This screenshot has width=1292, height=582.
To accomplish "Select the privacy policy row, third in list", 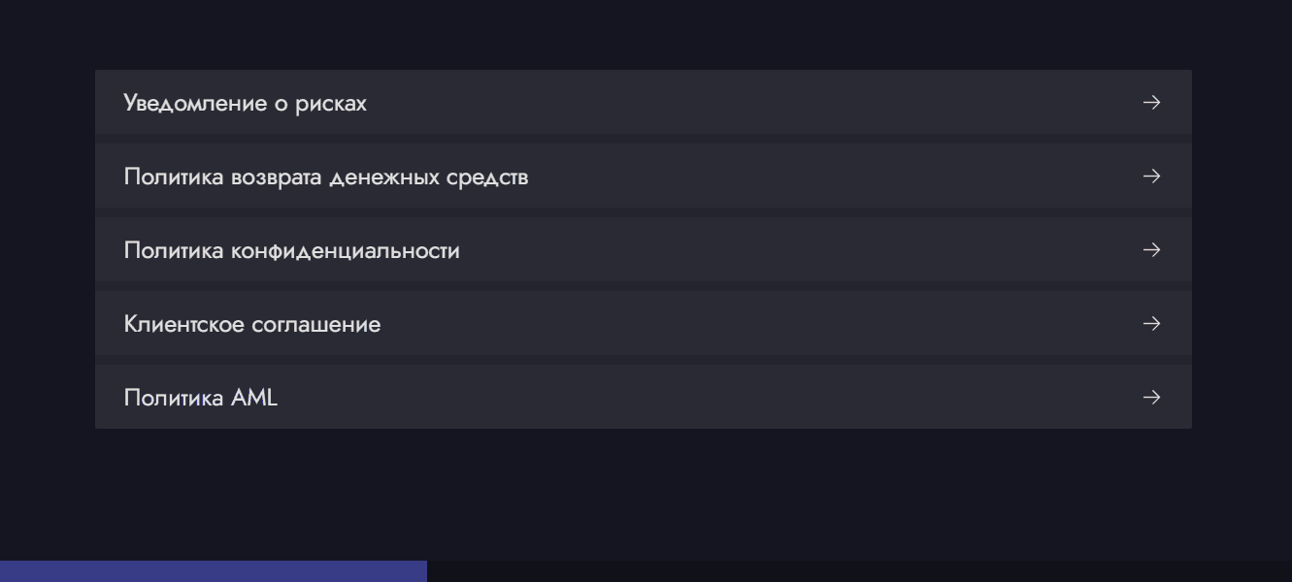I will pyautogui.click(x=643, y=249).
